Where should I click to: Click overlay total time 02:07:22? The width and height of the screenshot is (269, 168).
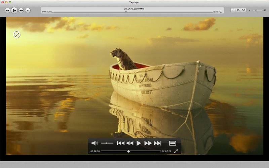166,152
